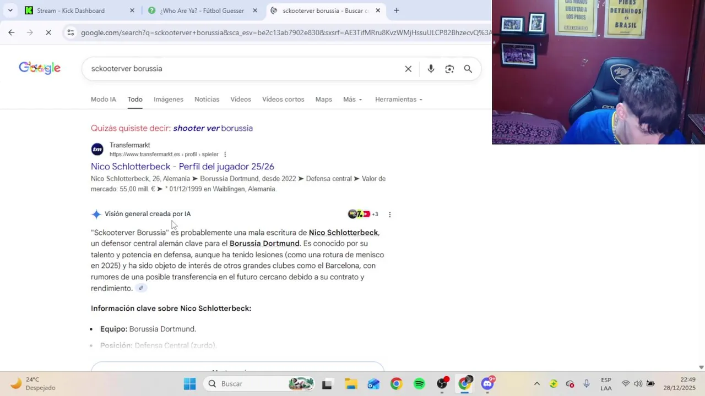
Task: Select the Todo results tab
Action: 135,100
